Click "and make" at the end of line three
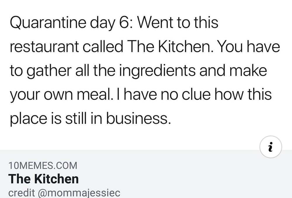The image size is (292, 198). coord(234,71)
